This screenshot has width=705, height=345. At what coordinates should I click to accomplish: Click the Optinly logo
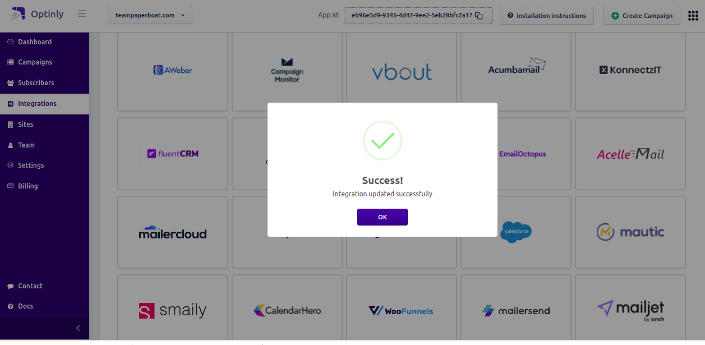(36, 14)
